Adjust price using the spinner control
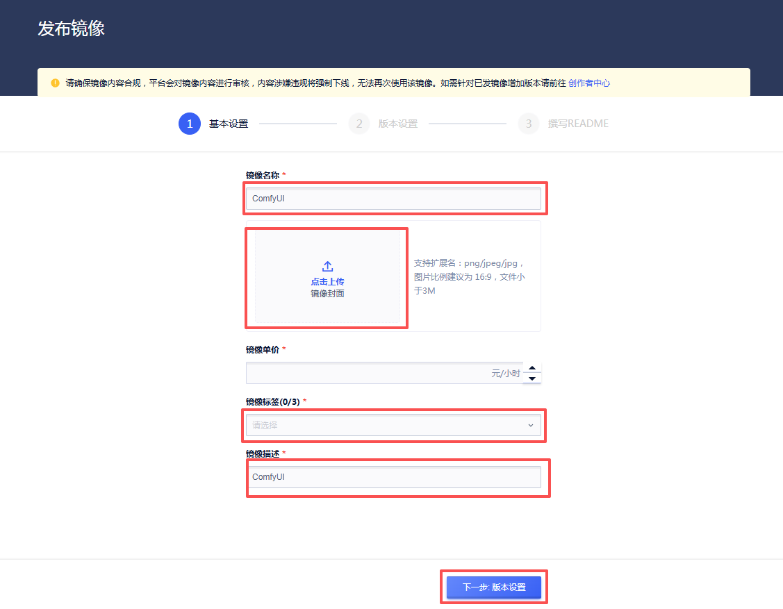 [533, 373]
